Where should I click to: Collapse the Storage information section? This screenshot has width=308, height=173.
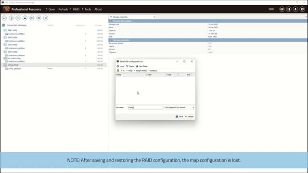click(x=110, y=21)
